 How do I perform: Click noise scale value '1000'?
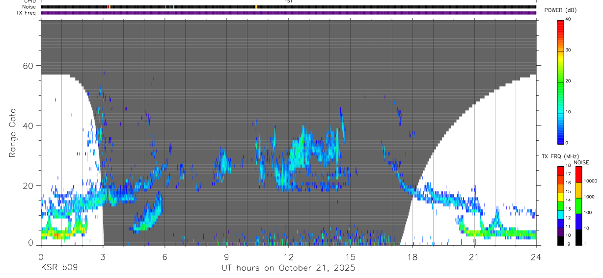(589, 197)
